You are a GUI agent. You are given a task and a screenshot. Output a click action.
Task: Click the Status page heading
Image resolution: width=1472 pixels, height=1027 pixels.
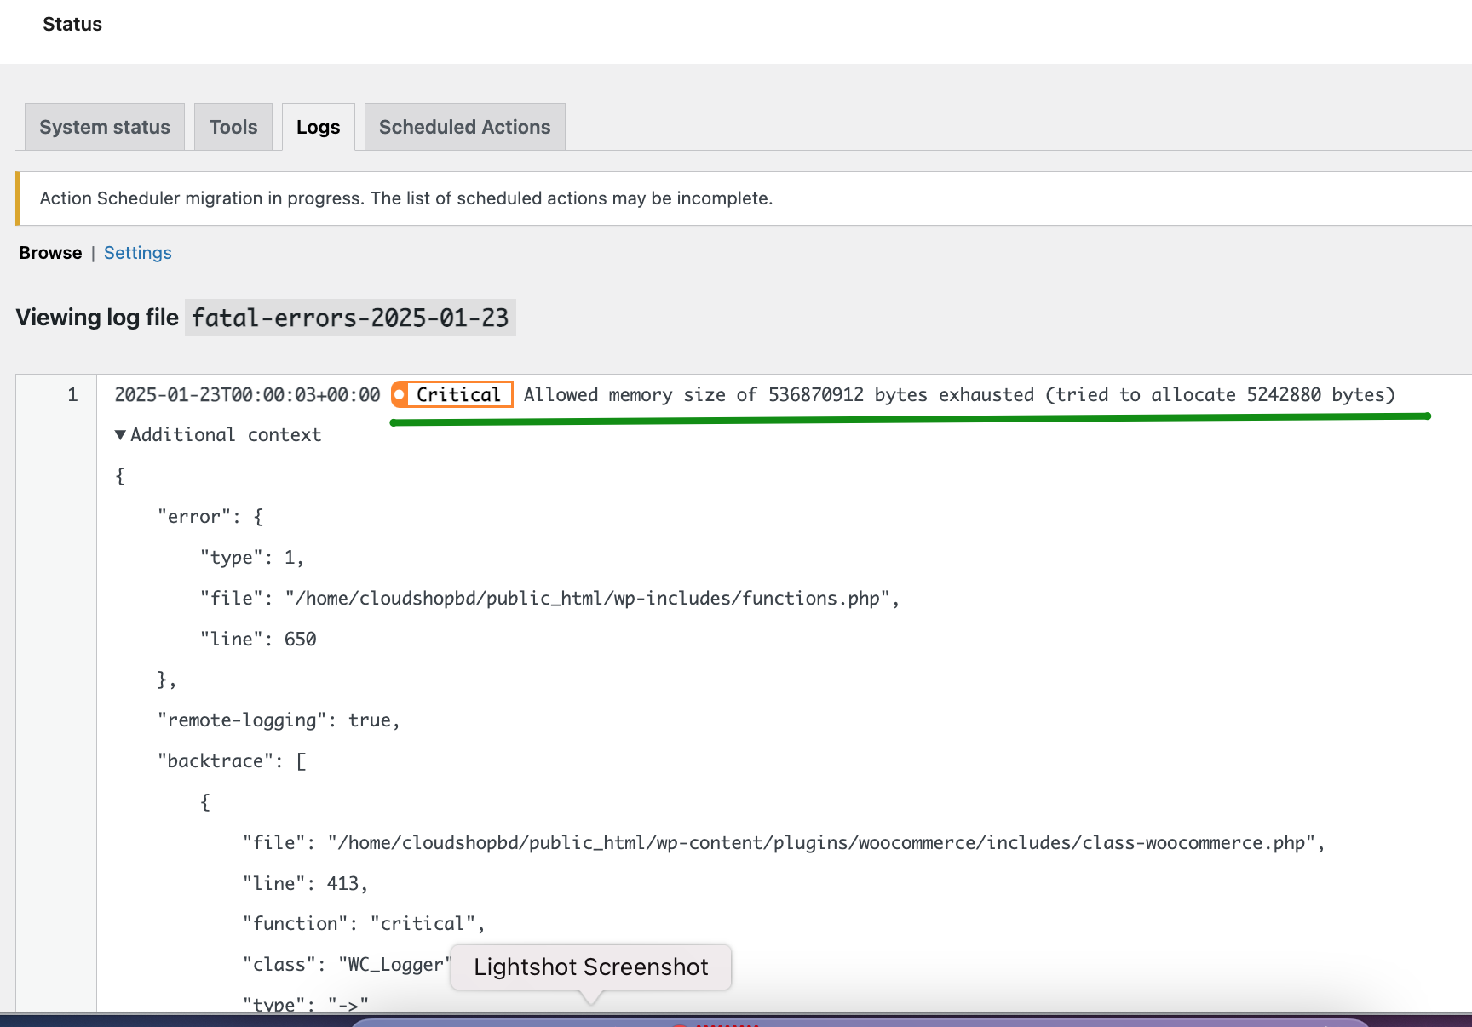(72, 24)
